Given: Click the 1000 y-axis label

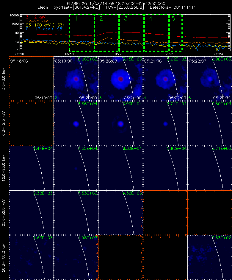Looking at the screenshot, I should (15, 24).
